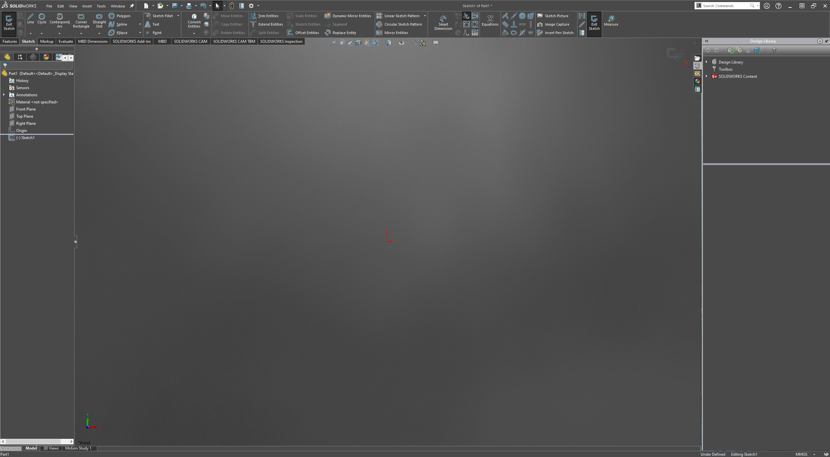
Task: Collapse the Design Library task pane
Action: 707,41
